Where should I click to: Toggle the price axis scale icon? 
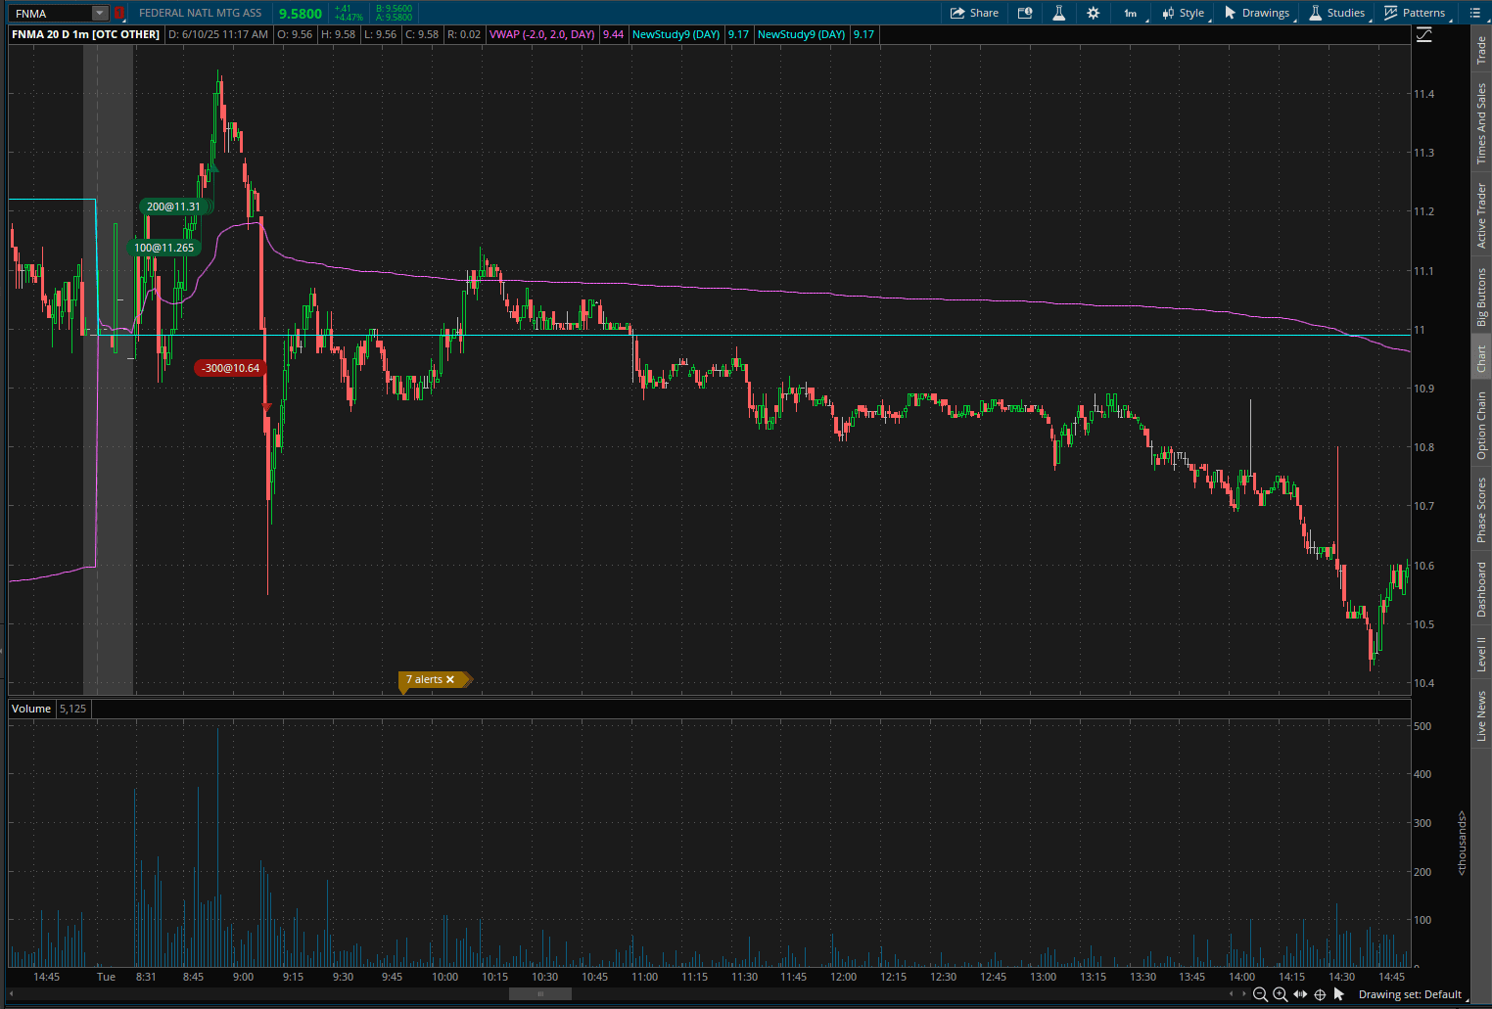pyautogui.click(x=1424, y=35)
